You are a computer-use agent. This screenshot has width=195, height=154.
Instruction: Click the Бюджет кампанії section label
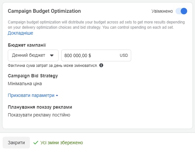click(27, 45)
